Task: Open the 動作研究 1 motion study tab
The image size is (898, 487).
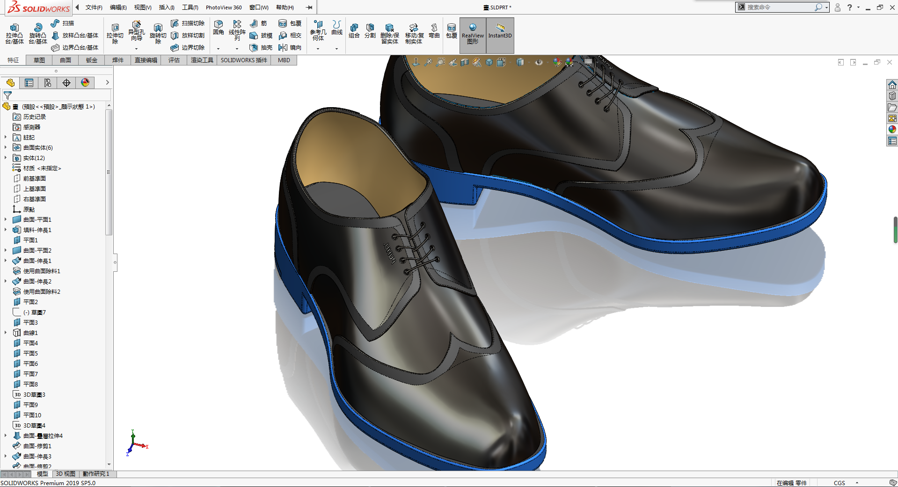Action: click(x=96, y=474)
